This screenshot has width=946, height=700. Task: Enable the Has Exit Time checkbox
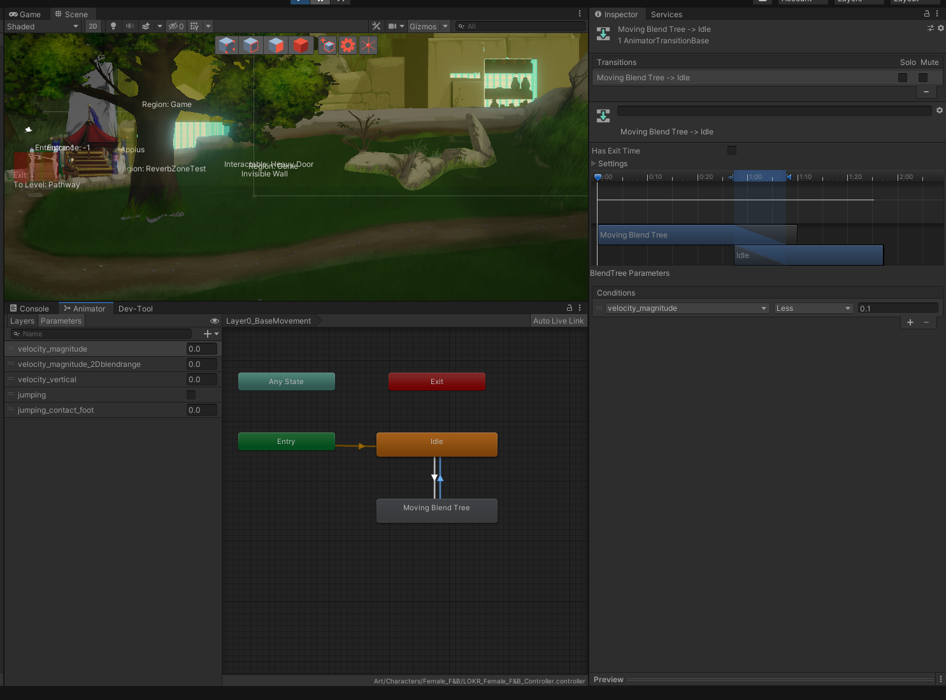(x=731, y=150)
